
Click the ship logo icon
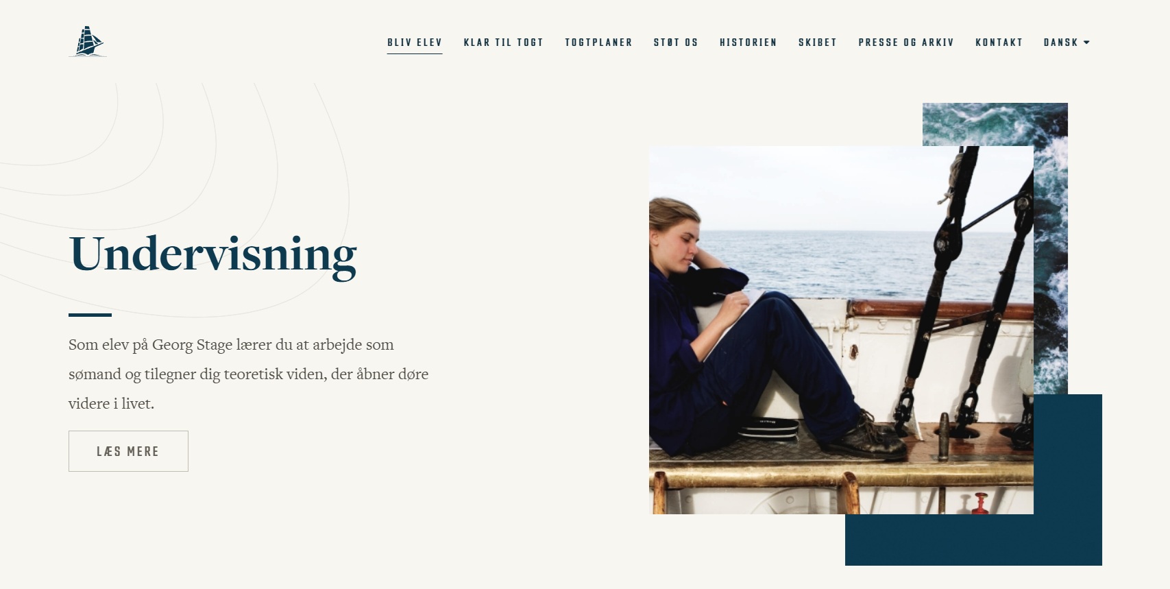88,42
